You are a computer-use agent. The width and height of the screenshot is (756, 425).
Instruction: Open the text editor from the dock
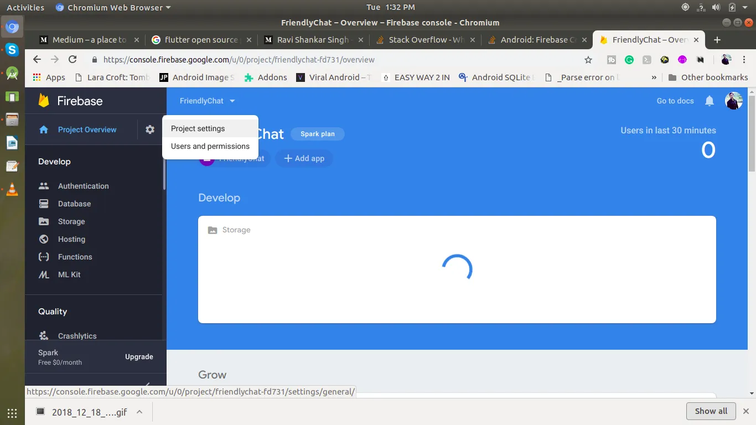point(12,166)
